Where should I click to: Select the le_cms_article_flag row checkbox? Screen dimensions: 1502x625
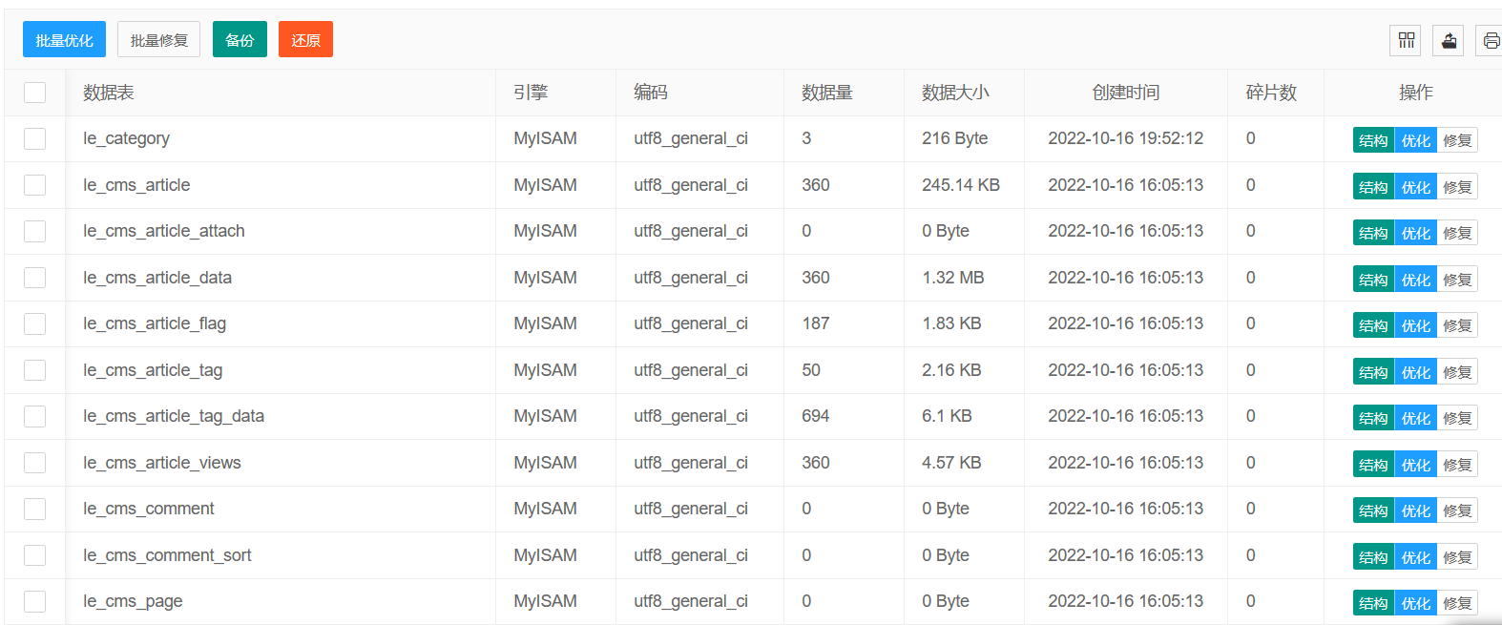pos(35,323)
